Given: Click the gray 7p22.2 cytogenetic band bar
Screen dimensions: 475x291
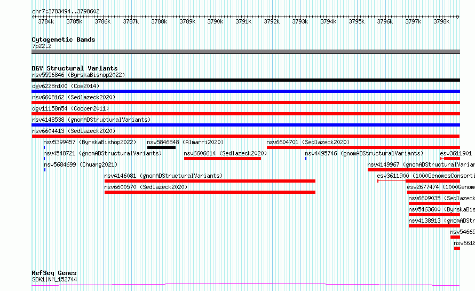Looking at the screenshot, I should (x=246, y=52).
